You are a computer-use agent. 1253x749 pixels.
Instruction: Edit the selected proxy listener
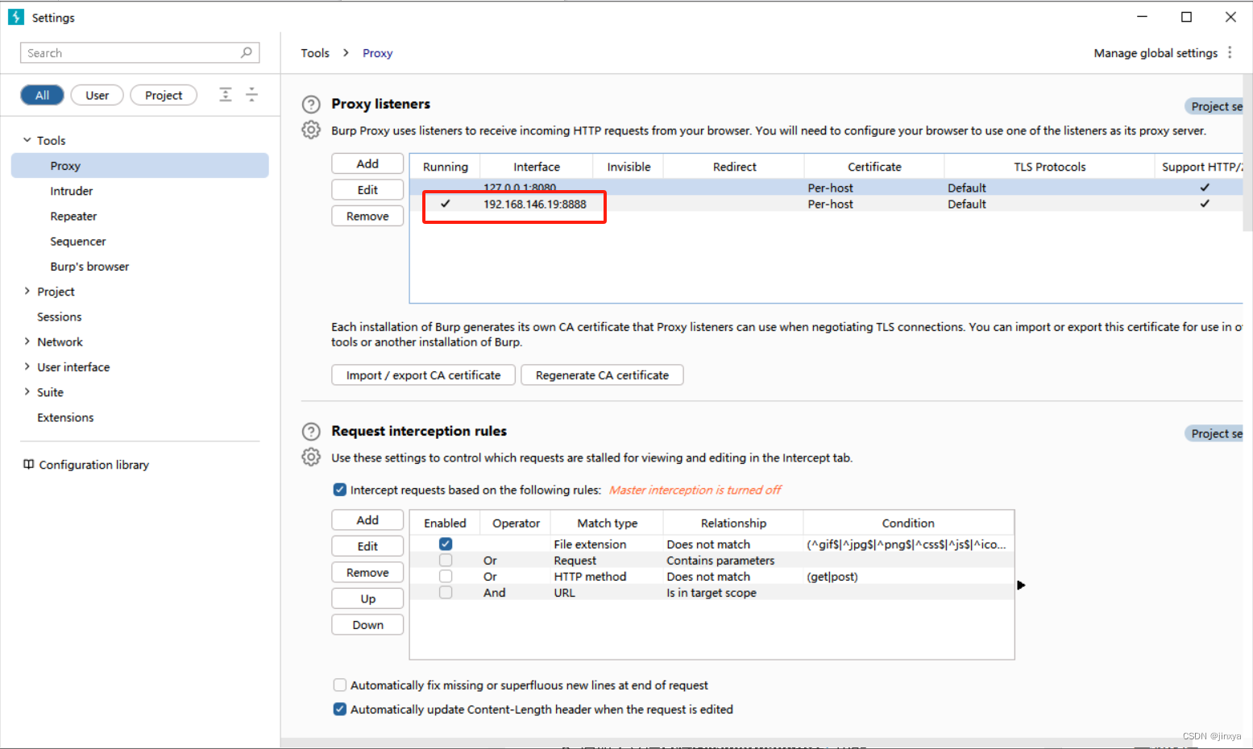pos(367,190)
